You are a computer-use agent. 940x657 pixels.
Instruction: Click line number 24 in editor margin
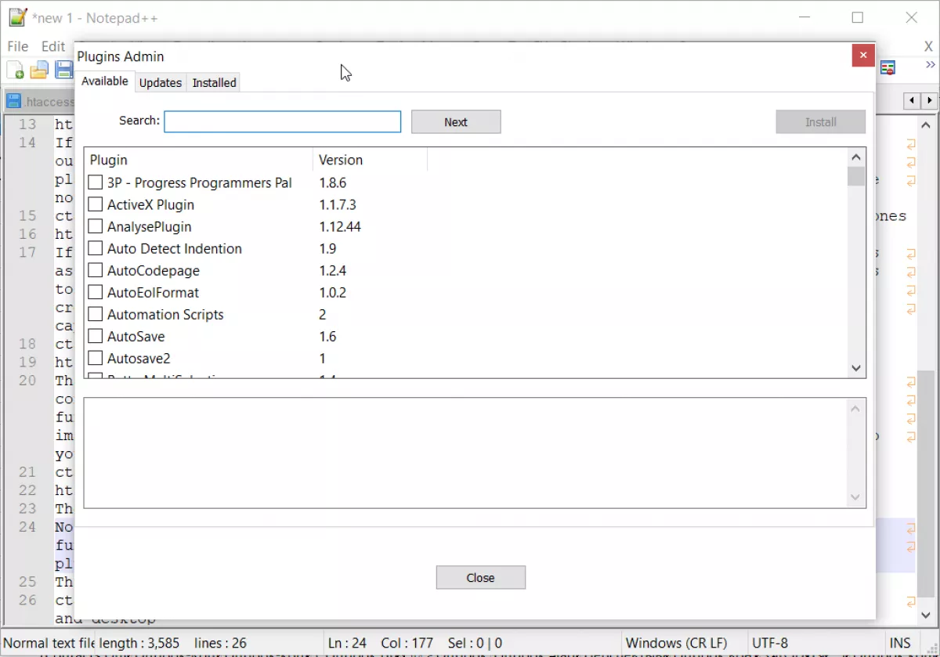point(27,527)
